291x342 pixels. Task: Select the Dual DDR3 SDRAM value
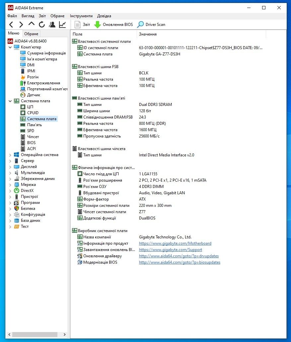[155, 105]
